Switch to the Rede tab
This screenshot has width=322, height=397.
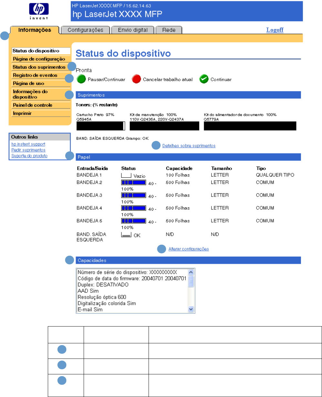click(169, 30)
